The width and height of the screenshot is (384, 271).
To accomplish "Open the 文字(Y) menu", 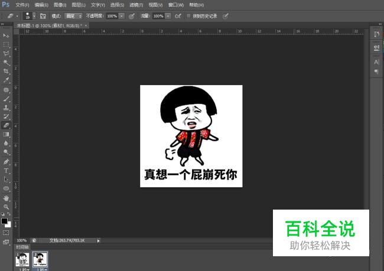I will pyautogui.click(x=97, y=5).
